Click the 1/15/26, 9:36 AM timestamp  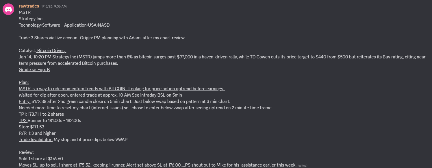coord(54,6)
